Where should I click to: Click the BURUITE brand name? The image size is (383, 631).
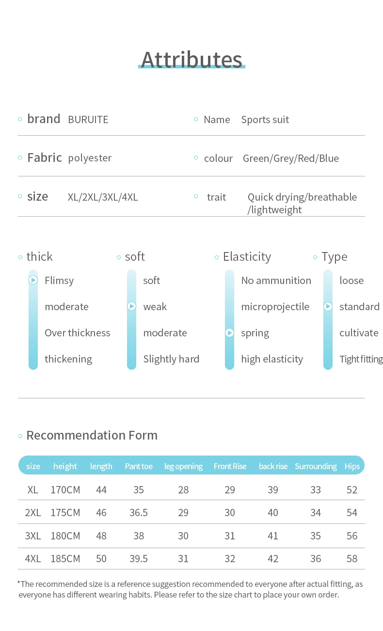click(x=88, y=120)
